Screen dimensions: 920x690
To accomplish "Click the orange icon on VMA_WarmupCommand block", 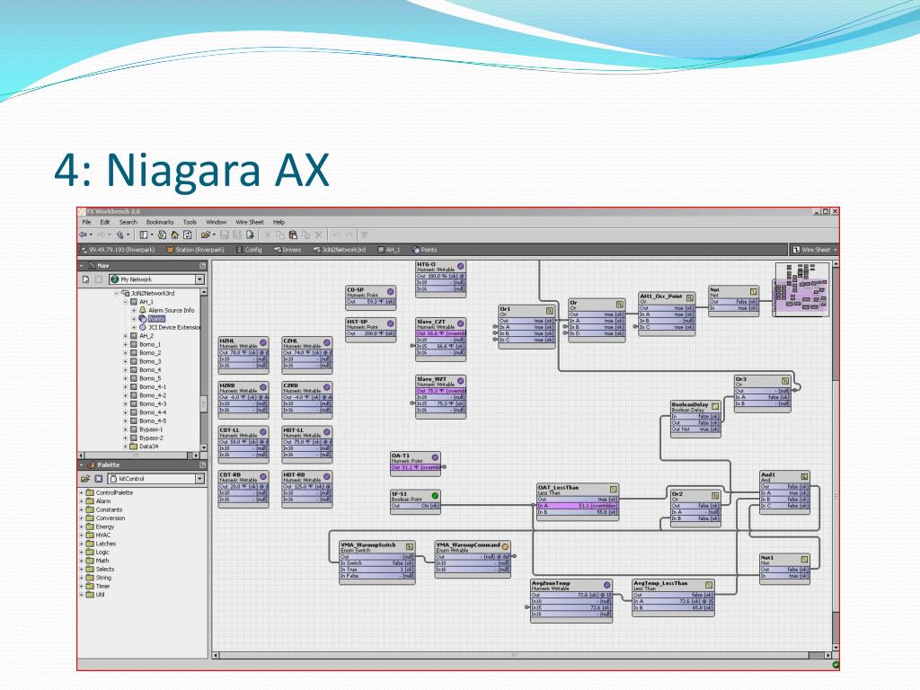I will [x=505, y=546].
